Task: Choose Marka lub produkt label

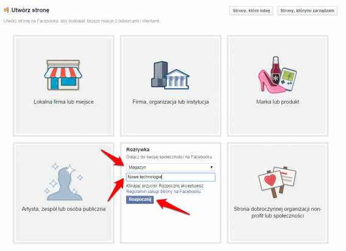Action: (278, 102)
